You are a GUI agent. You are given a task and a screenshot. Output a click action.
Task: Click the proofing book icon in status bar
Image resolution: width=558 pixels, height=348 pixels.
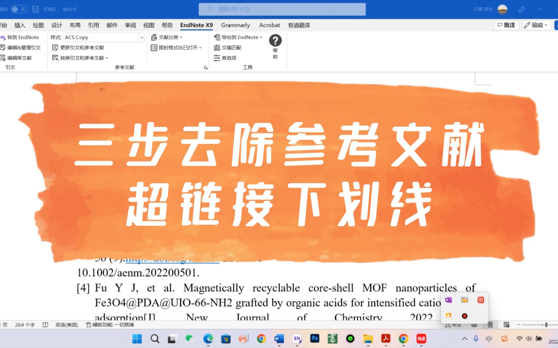(x=46, y=325)
